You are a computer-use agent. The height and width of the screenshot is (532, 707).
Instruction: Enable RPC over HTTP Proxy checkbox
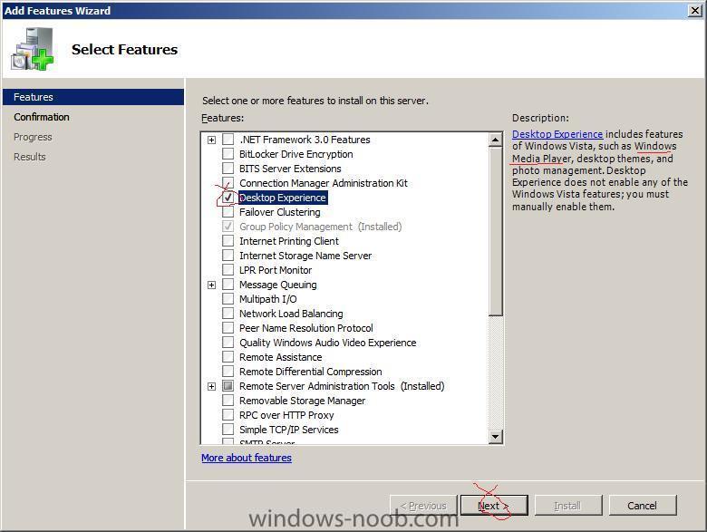tap(228, 415)
